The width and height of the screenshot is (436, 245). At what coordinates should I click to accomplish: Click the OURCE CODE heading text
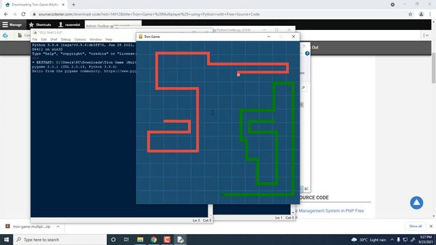point(314,198)
